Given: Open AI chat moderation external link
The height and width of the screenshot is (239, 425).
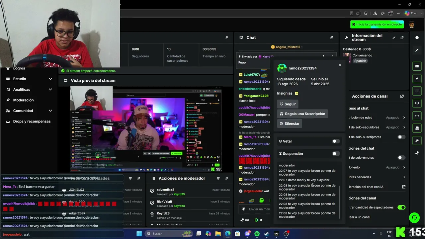Looking at the screenshot, I should 404,187.
